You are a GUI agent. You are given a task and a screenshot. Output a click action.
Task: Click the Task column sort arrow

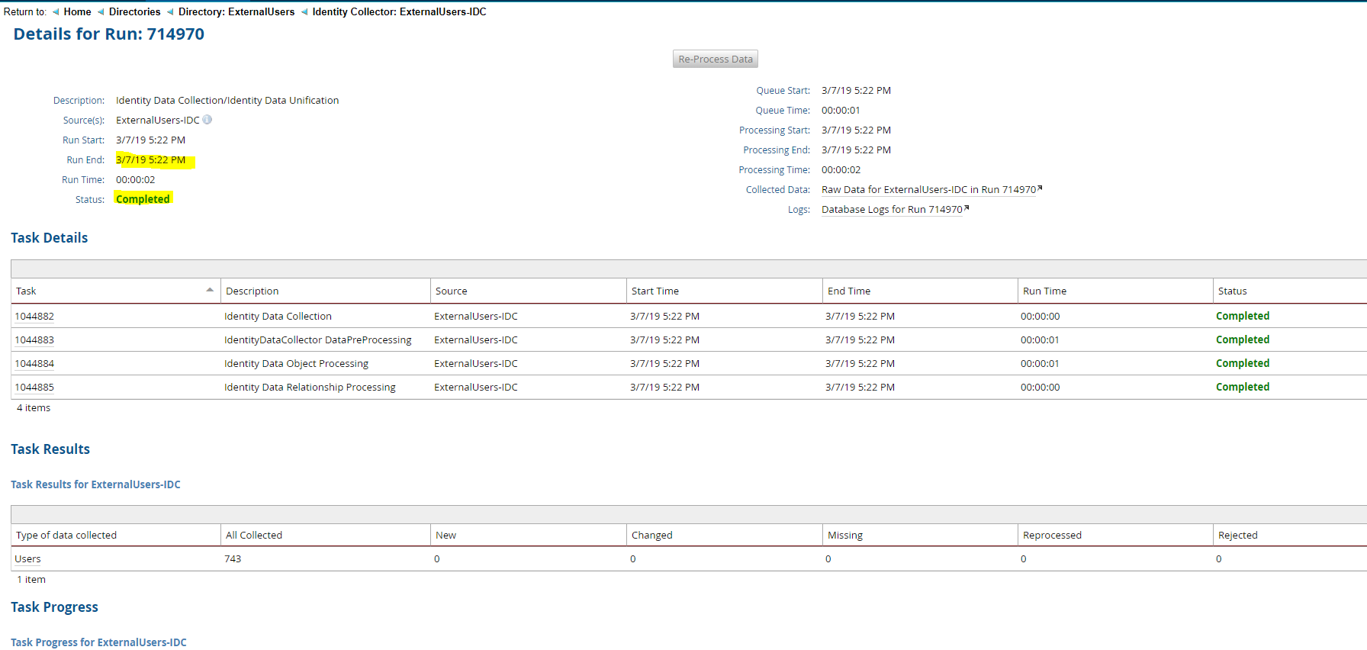tap(210, 290)
